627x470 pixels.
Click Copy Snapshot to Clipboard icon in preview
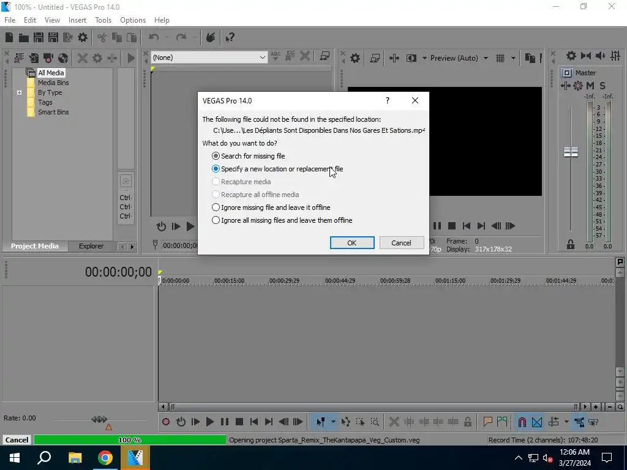tap(530, 58)
